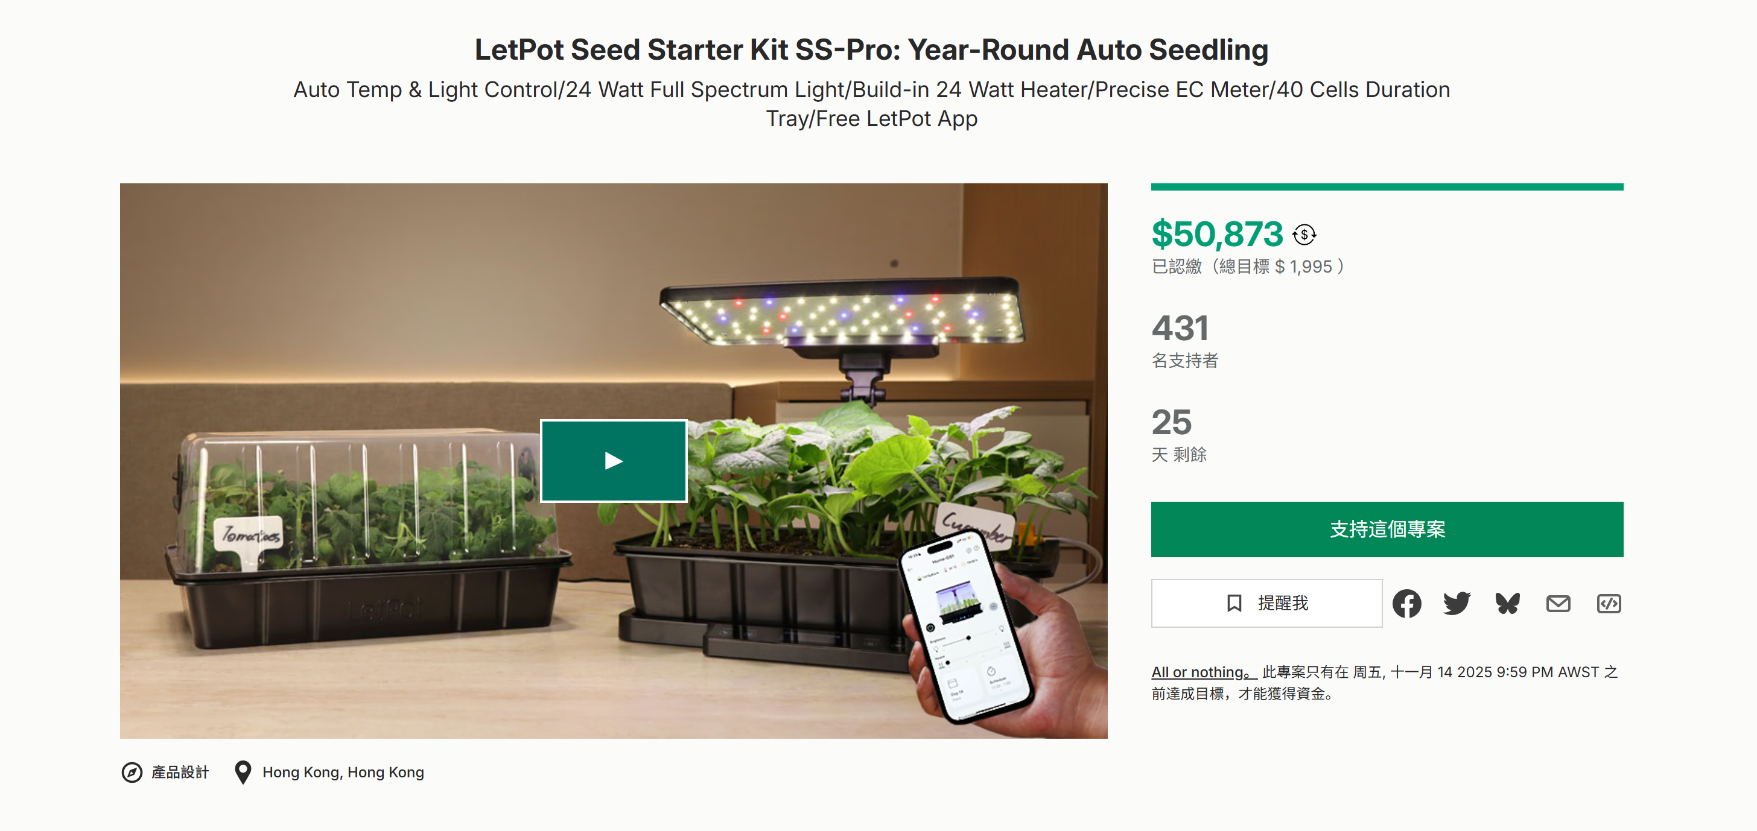
Task: Share the project by email icon
Action: (1558, 603)
